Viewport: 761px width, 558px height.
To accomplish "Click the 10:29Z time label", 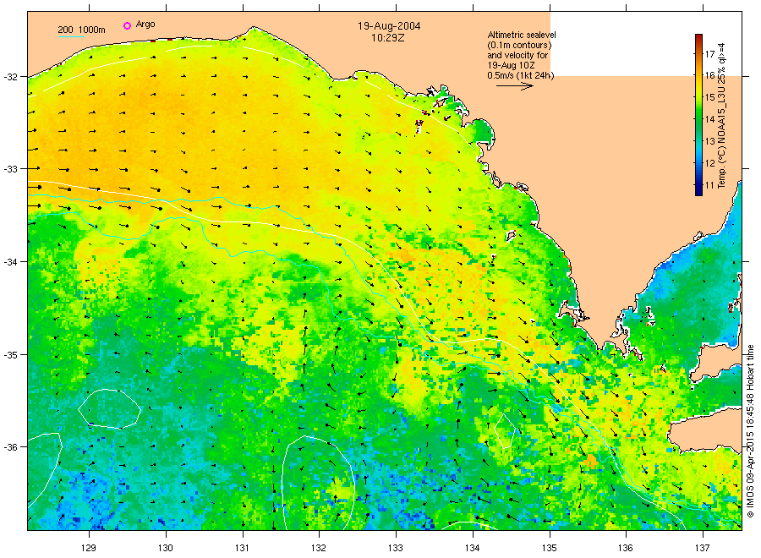I will click(x=388, y=37).
